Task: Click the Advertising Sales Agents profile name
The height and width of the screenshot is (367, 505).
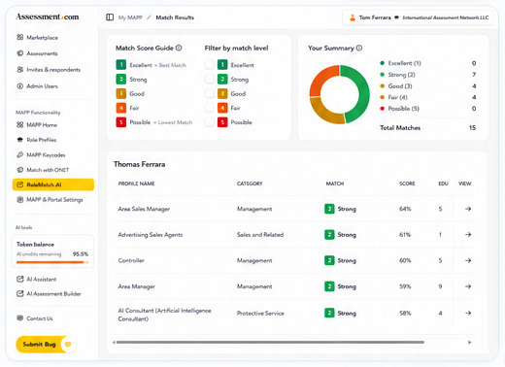Action: tap(151, 235)
